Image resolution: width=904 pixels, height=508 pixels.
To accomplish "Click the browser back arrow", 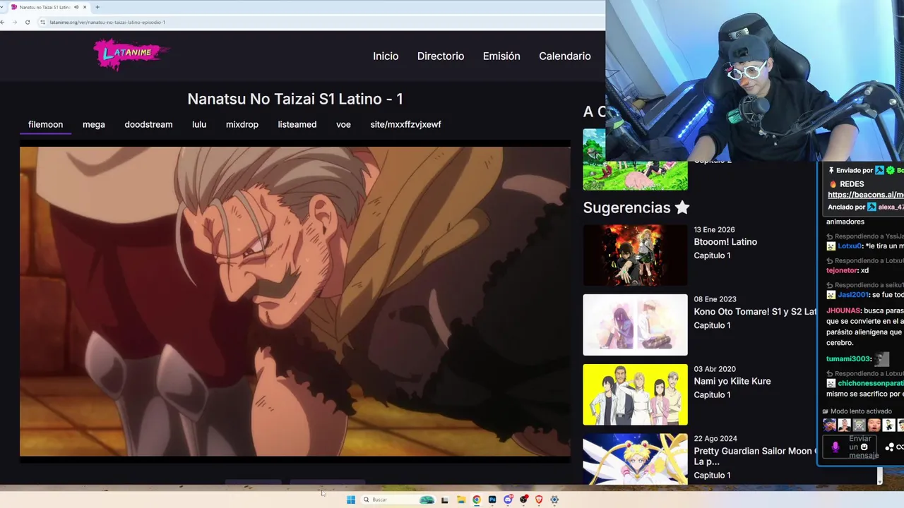I will (3, 22).
